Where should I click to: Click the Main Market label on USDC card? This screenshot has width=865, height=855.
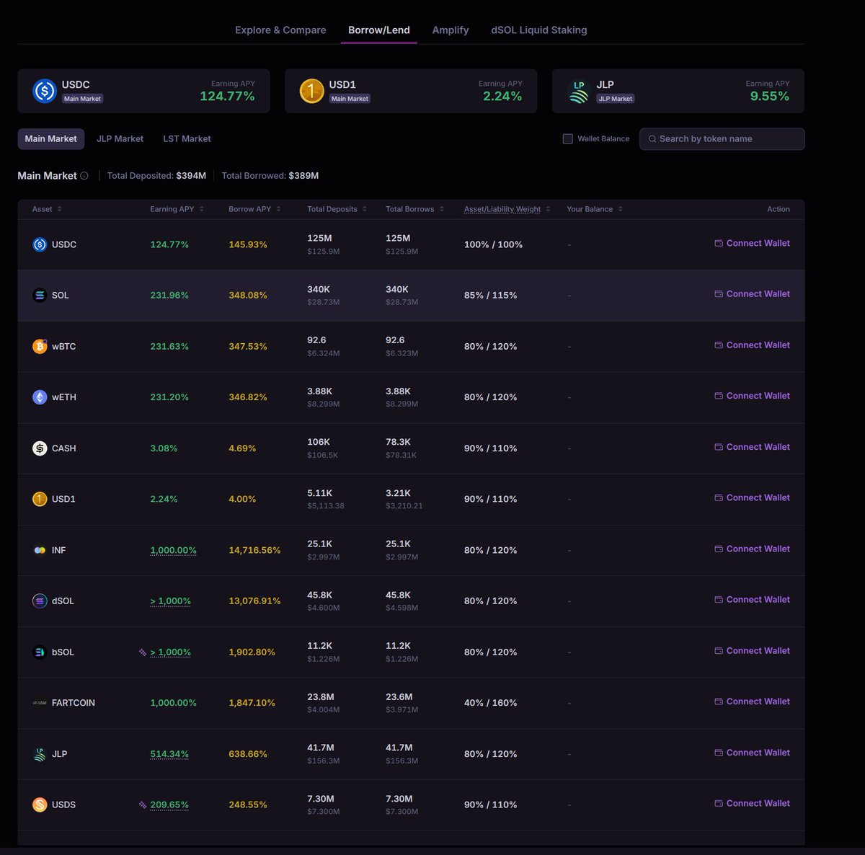pos(82,99)
